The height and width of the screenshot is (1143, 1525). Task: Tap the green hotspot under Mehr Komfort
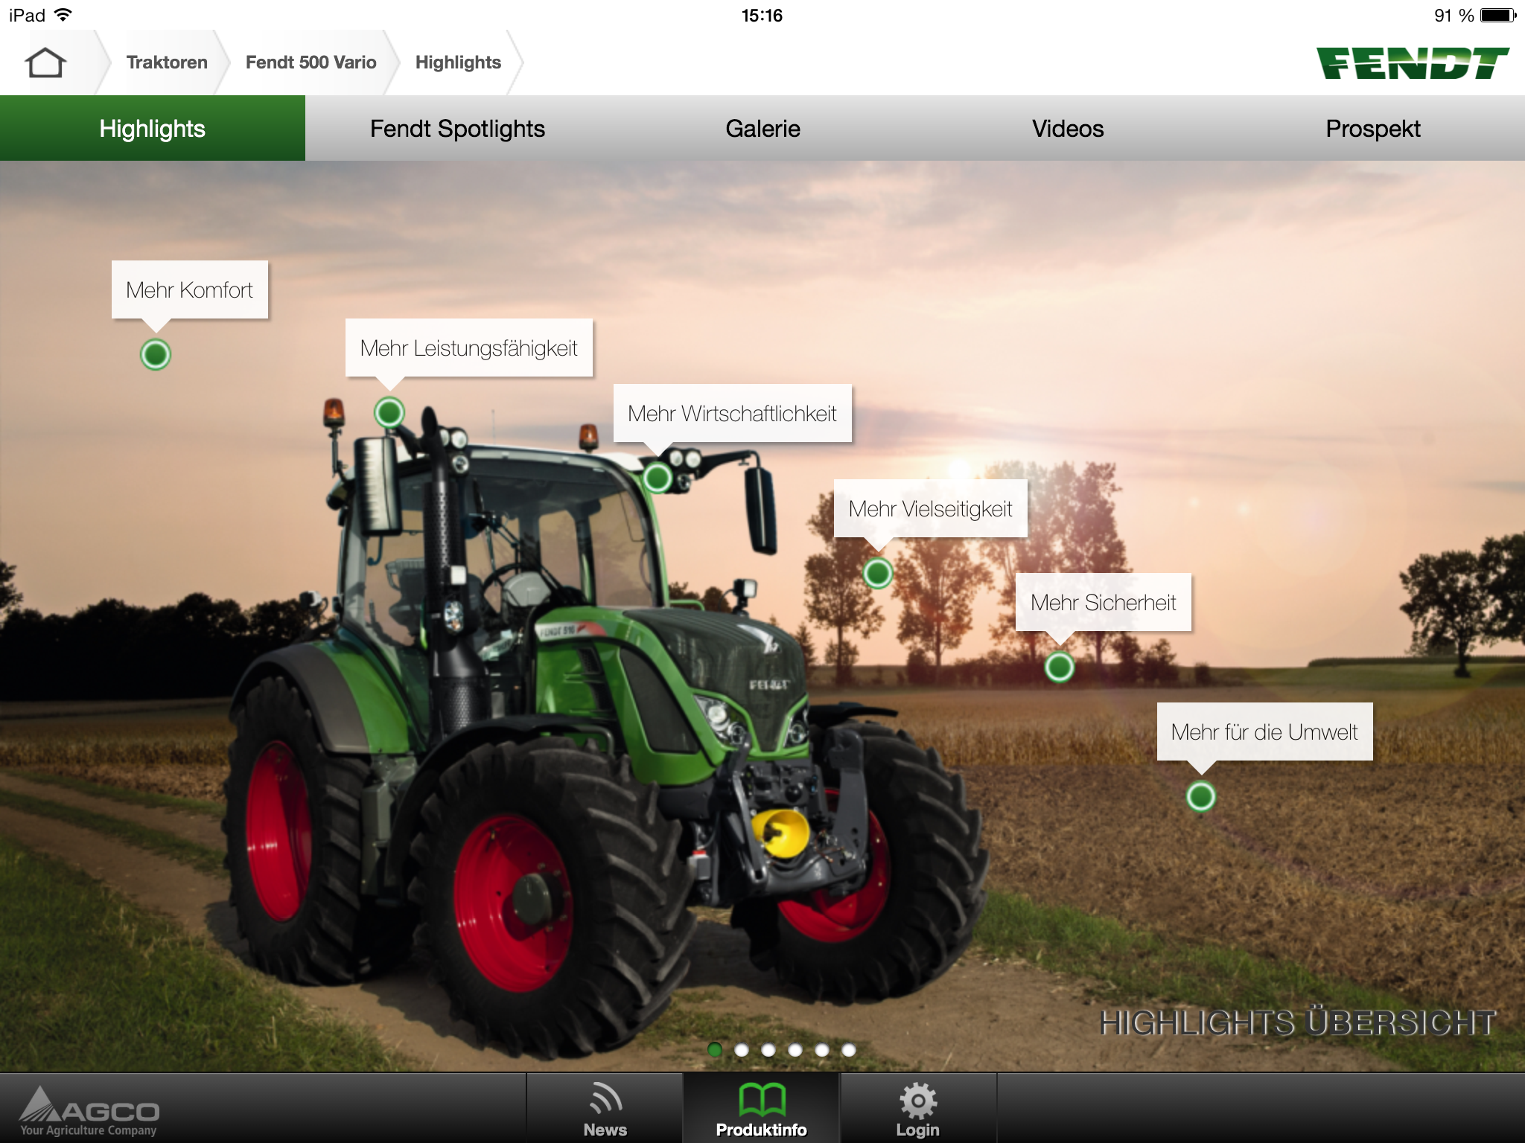pos(156,354)
